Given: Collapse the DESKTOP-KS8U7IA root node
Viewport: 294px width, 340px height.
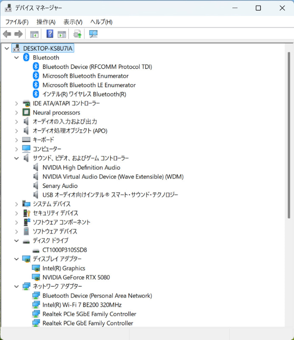Looking at the screenshot, I should [x=7, y=48].
